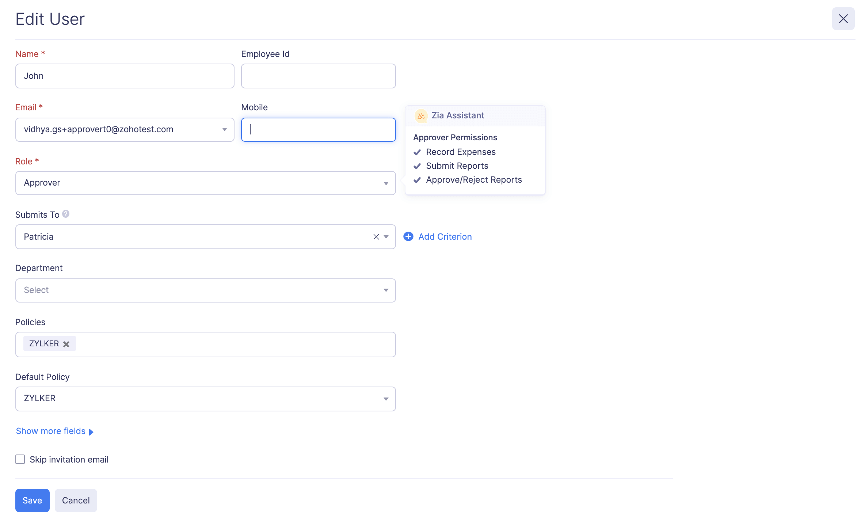The height and width of the screenshot is (521, 865).
Task: Click the Show more fields arrow
Action: (91, 432)
